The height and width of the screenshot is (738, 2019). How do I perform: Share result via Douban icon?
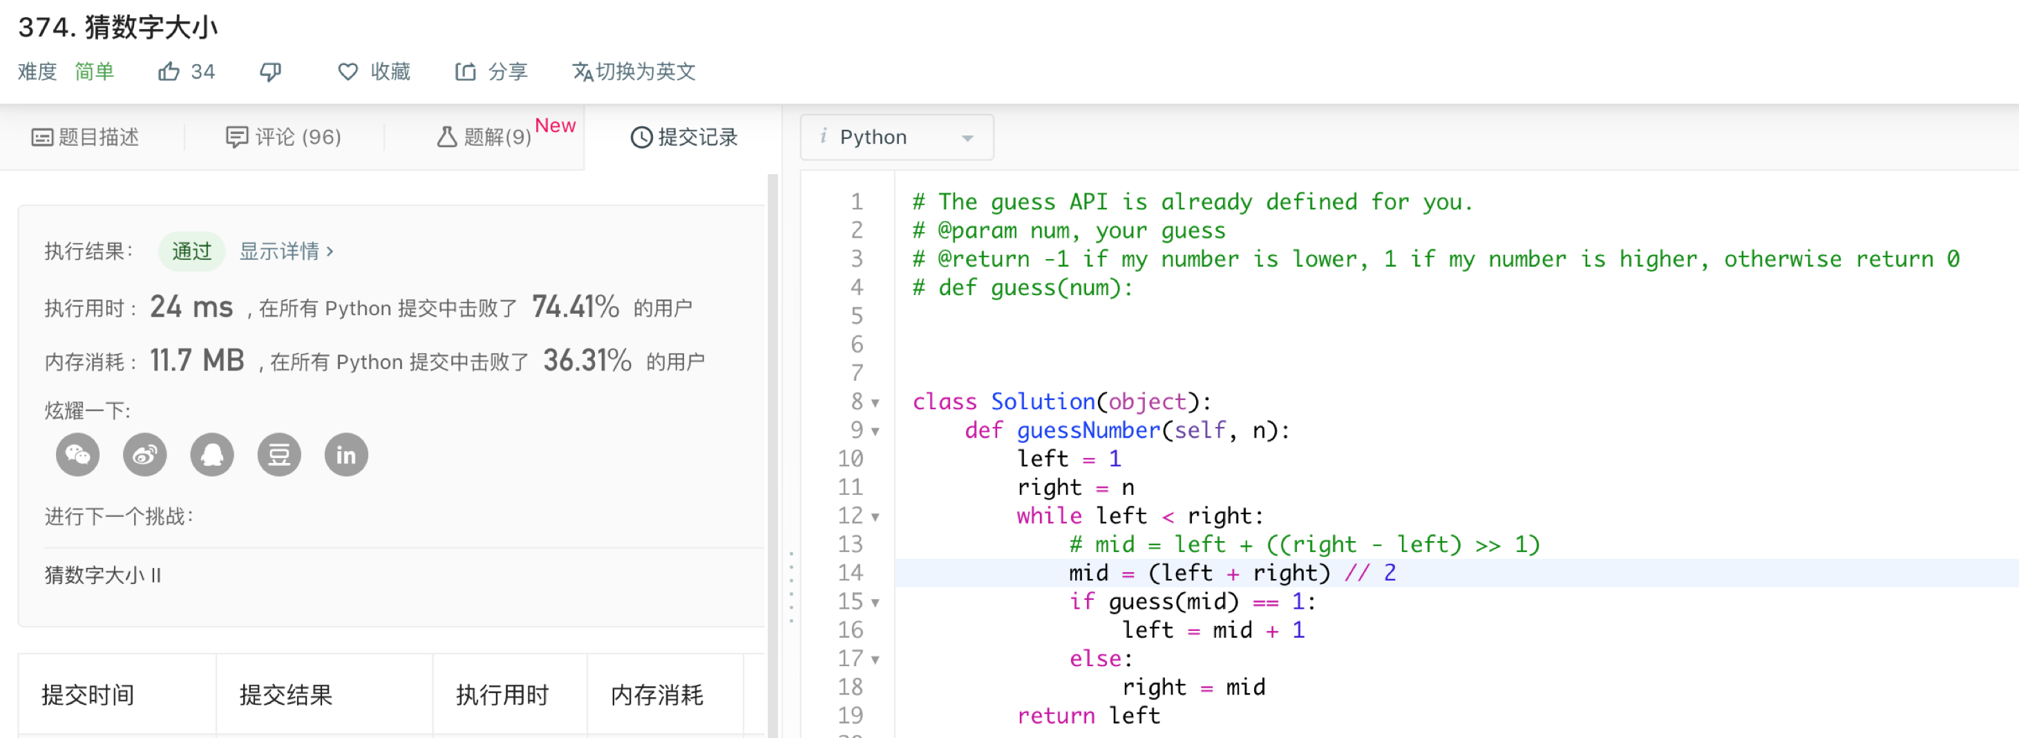click(279, 455)
